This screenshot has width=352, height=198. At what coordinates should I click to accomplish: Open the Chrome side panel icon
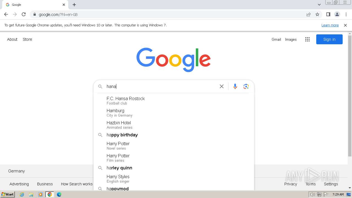[328, 14]
